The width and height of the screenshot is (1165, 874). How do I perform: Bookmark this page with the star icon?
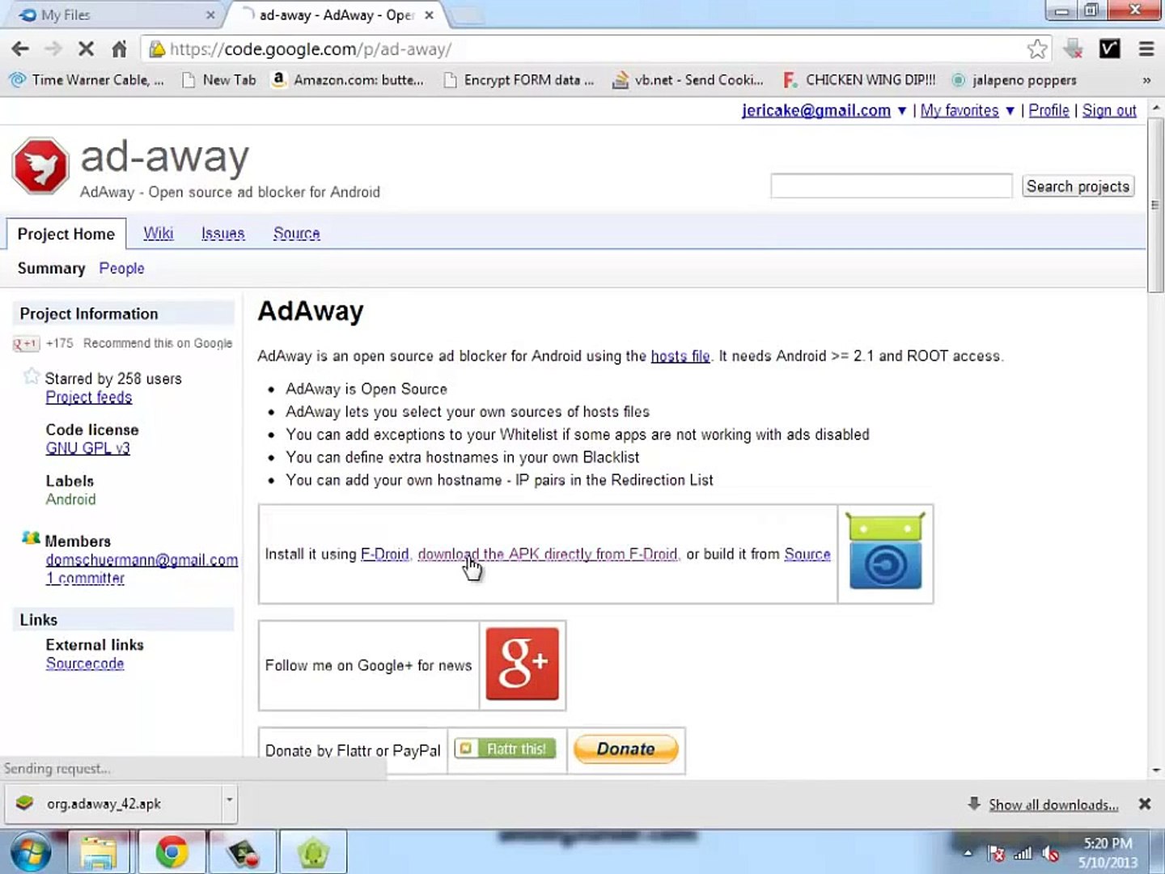(x=1036, y=49)
